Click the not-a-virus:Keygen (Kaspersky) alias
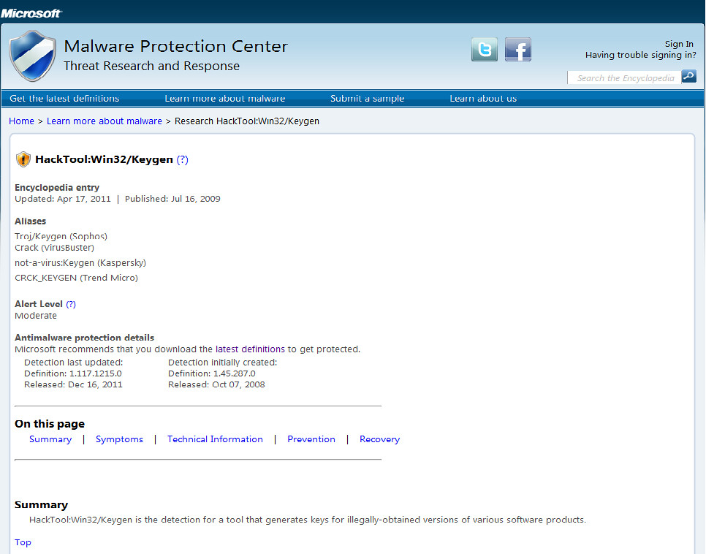The image size is (706, 554). pyautogui.click(x=80, y=262)
